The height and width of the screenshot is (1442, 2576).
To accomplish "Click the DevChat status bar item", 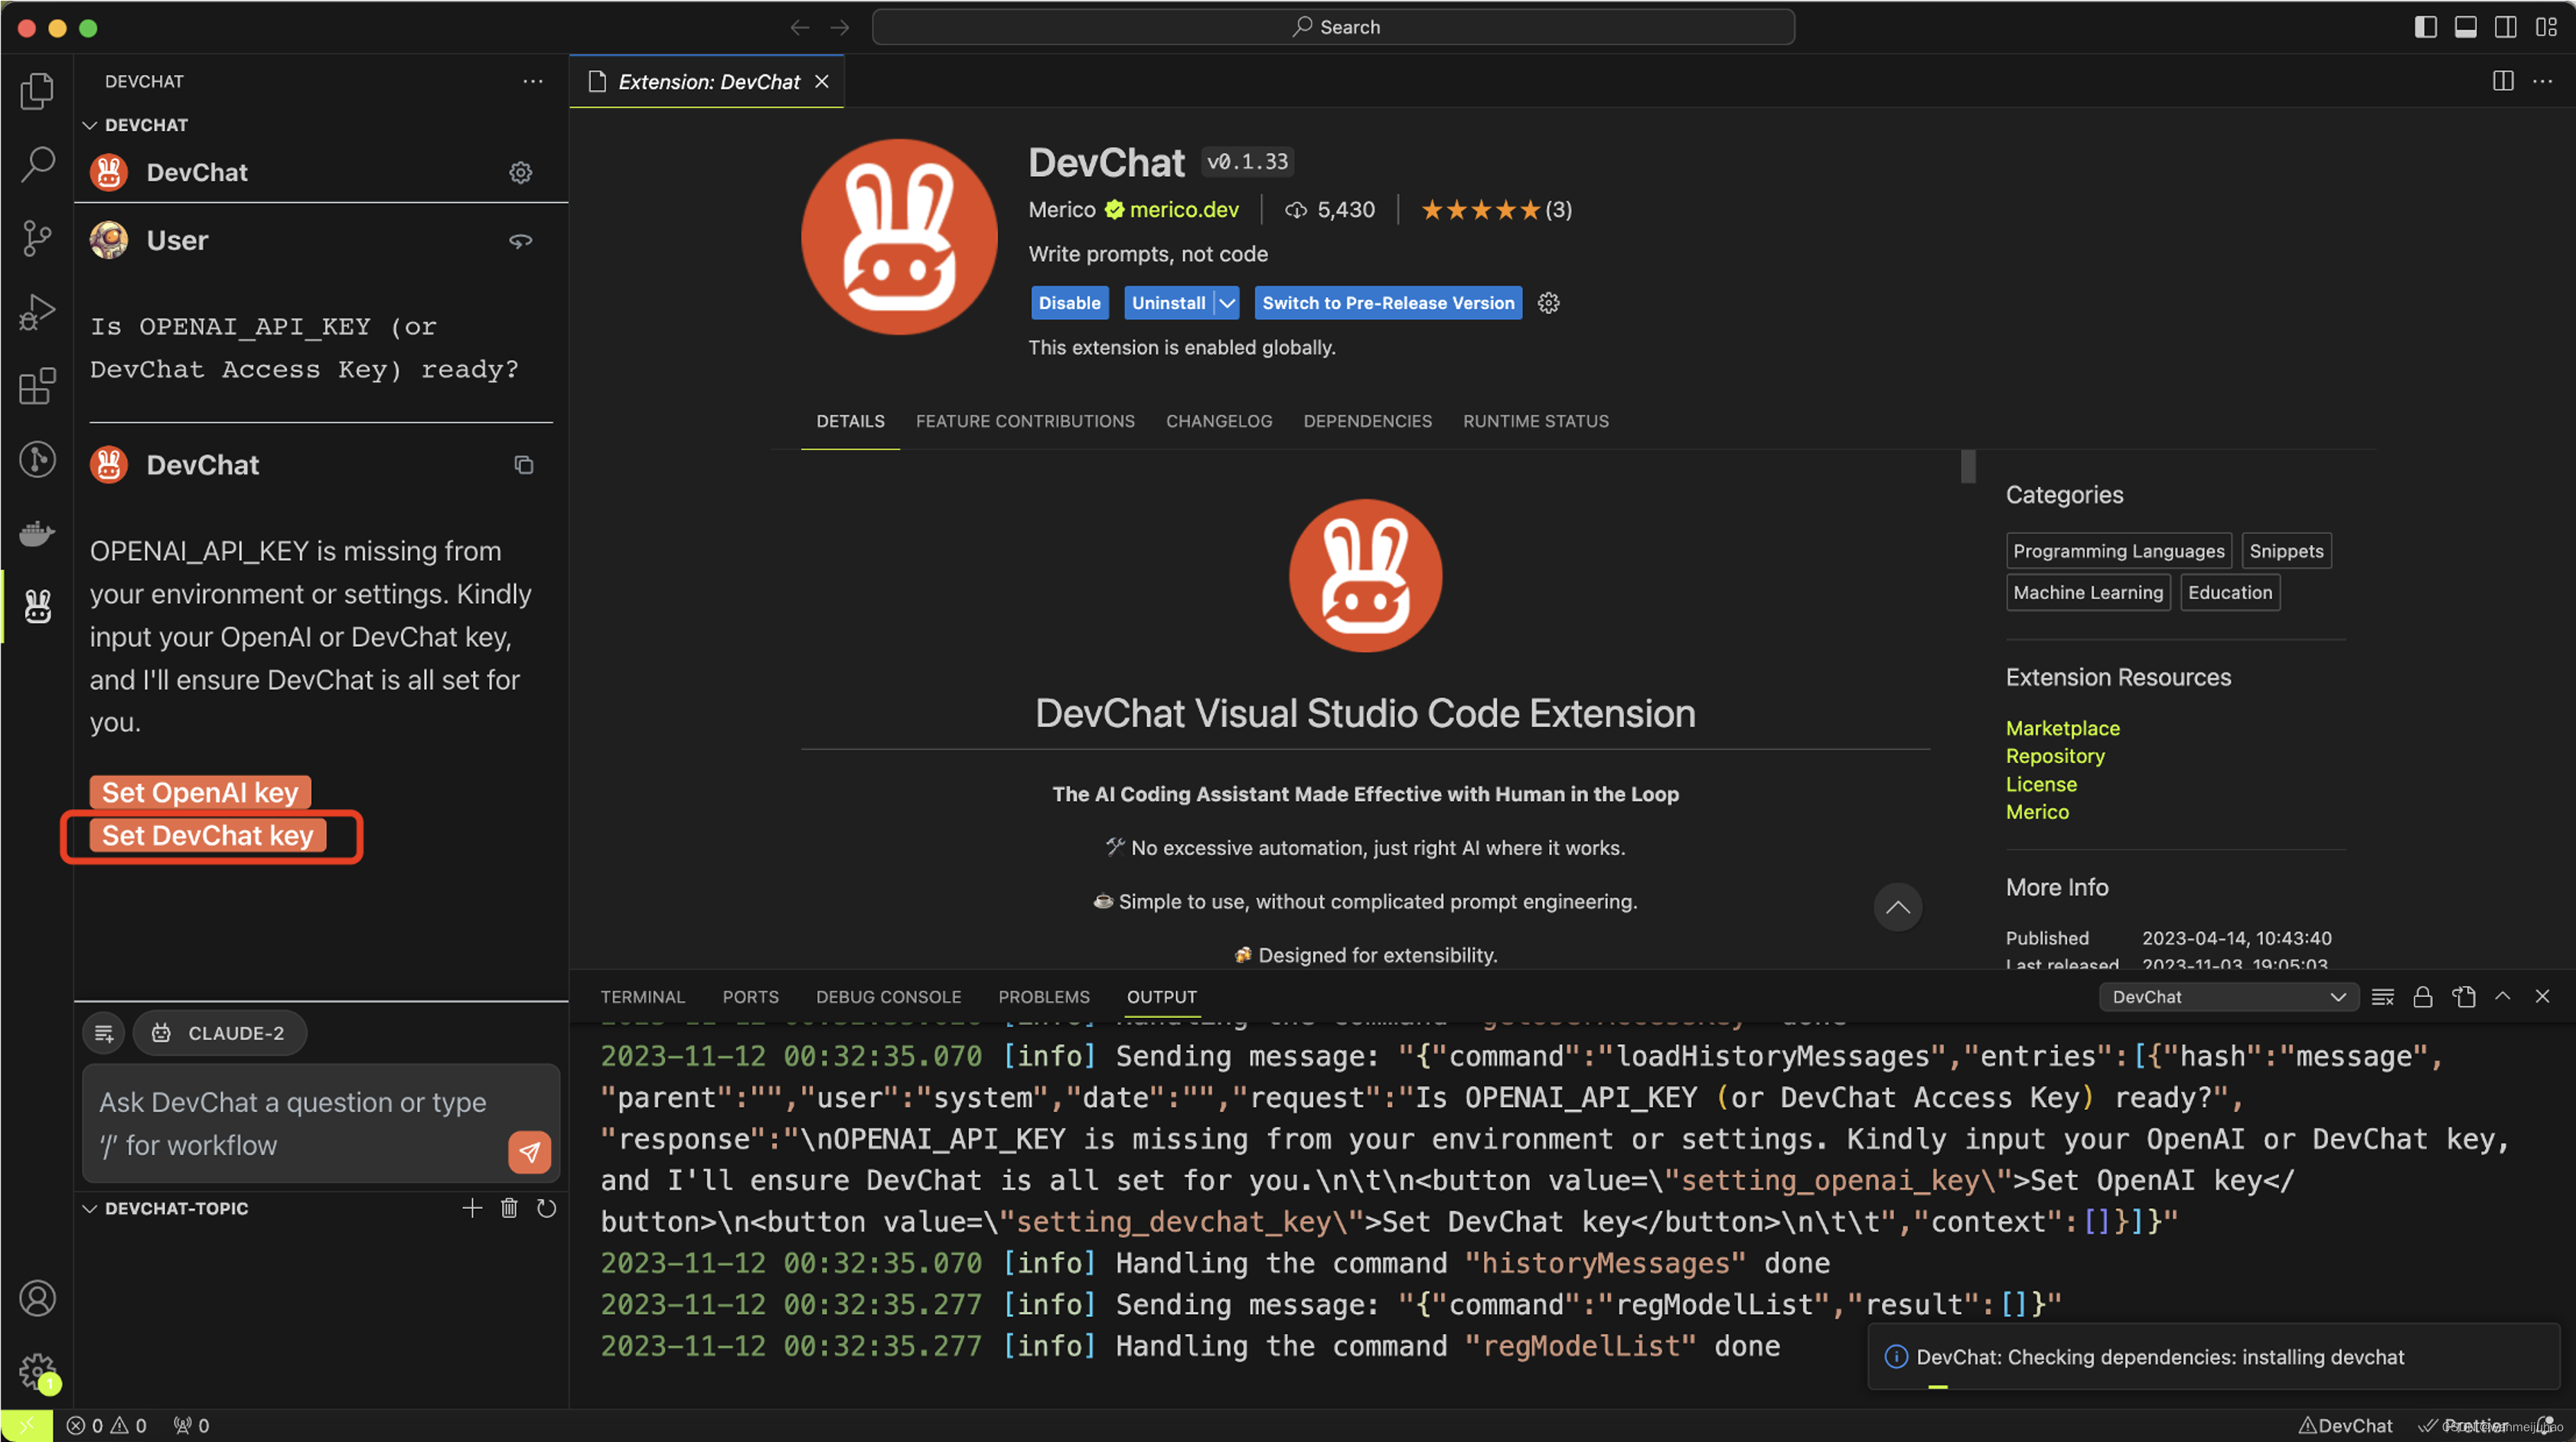I will [2345, 1425].
